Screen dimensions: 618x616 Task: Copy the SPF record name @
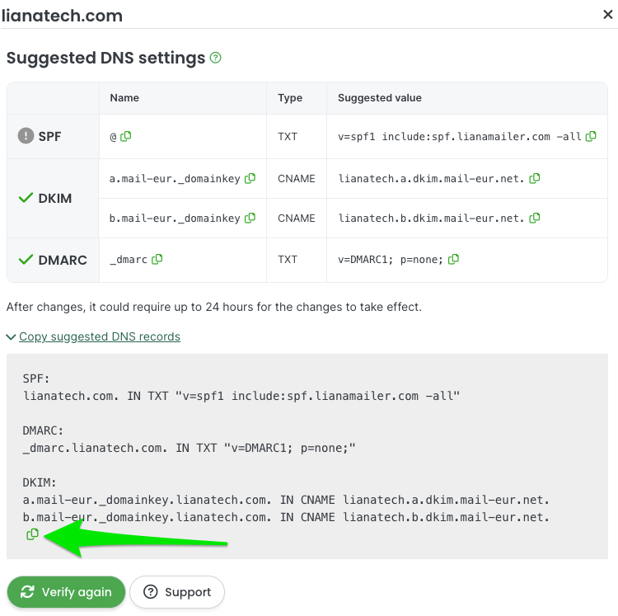coord(126,136)
